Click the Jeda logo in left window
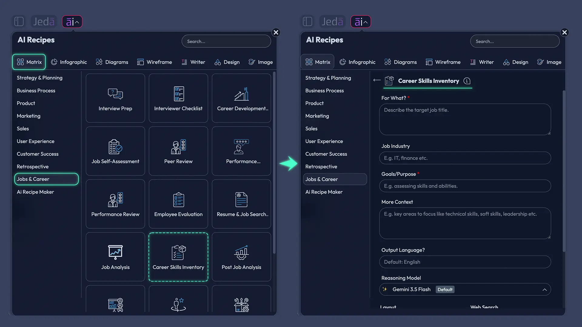Image resolution: width=582 pixels, height=327 pixels. pos(44,21)
